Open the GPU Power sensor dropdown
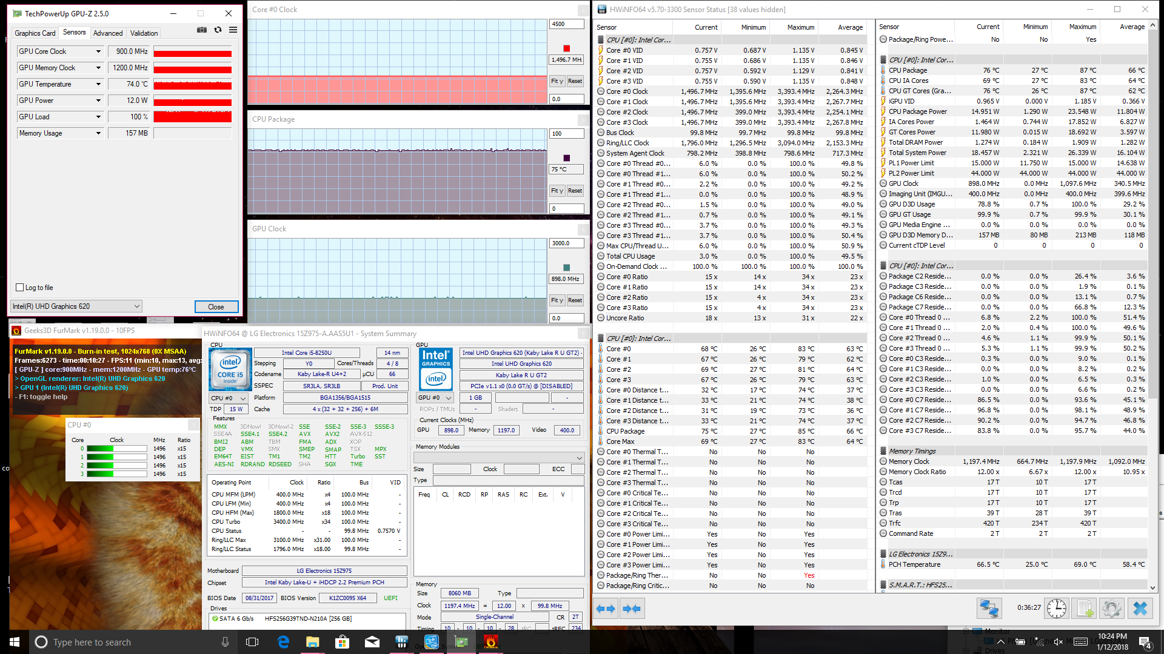 pyautogui.click(x=98, y=101)
